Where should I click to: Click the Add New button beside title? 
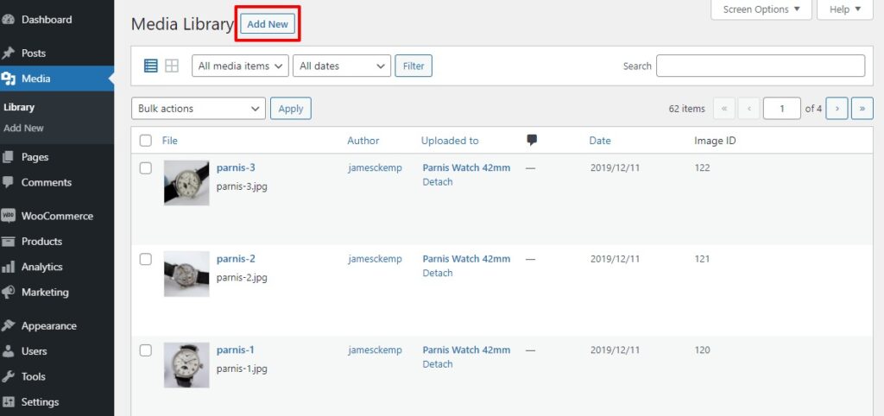[268, 24]
